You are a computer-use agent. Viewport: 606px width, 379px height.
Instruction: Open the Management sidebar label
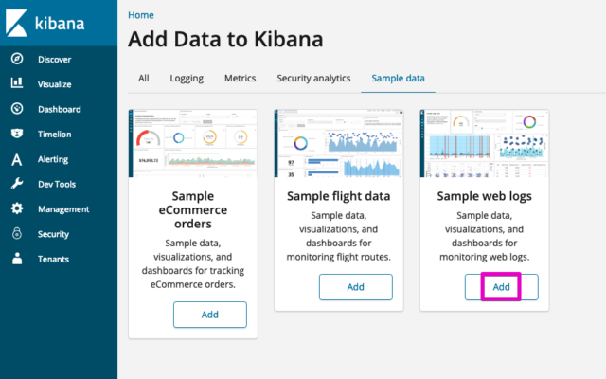pyautogui.click(x=63, y=209)
